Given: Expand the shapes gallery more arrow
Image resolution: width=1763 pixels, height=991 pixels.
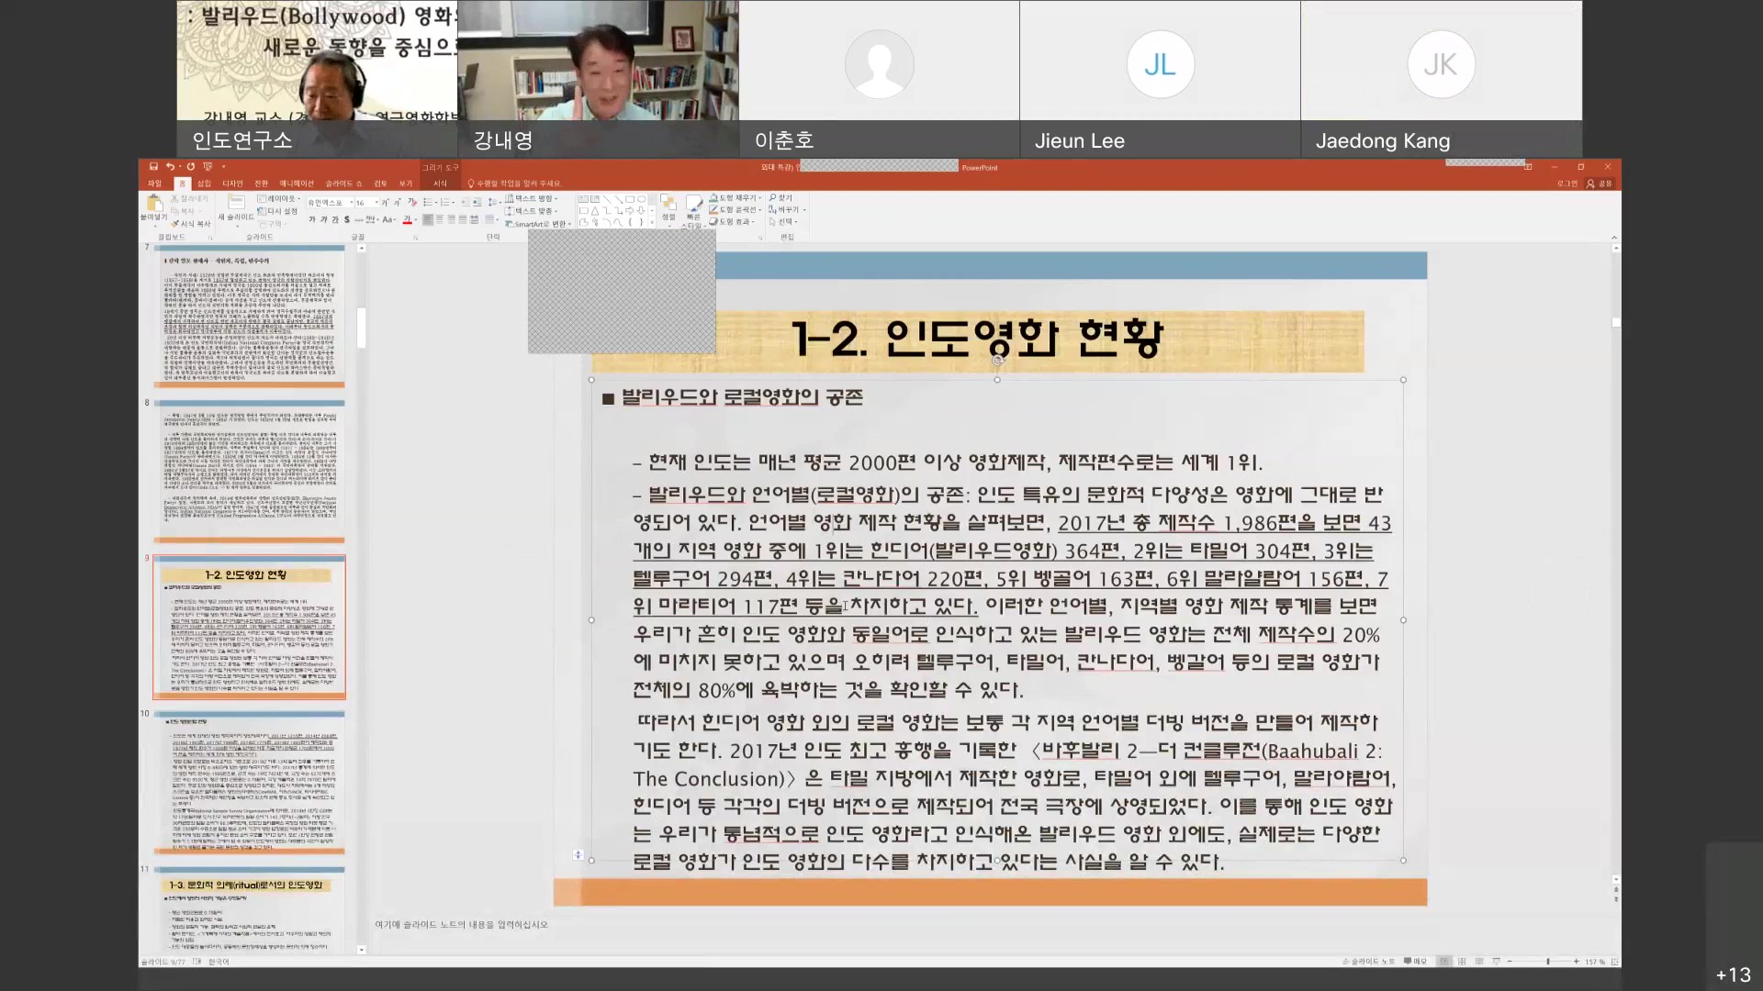Looking at the screenshot, I should 652,222.
